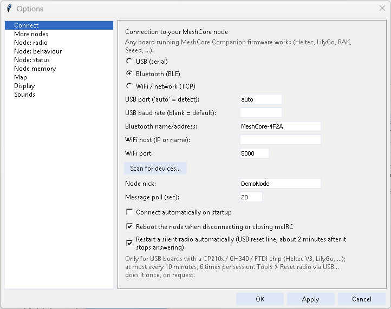Click the feather app icon in title bar
Viewport: 391px width, 309px height.
(x=9, y=9)
